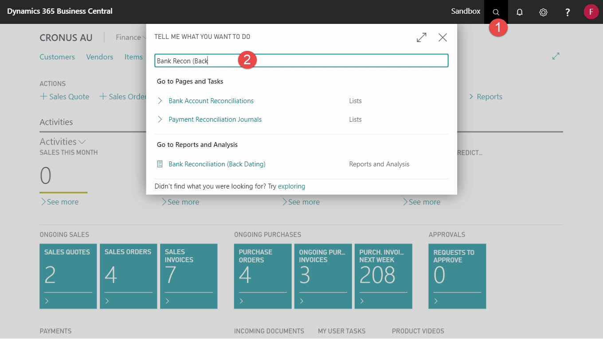Create a new Sales Order action

tap(123, 96)
